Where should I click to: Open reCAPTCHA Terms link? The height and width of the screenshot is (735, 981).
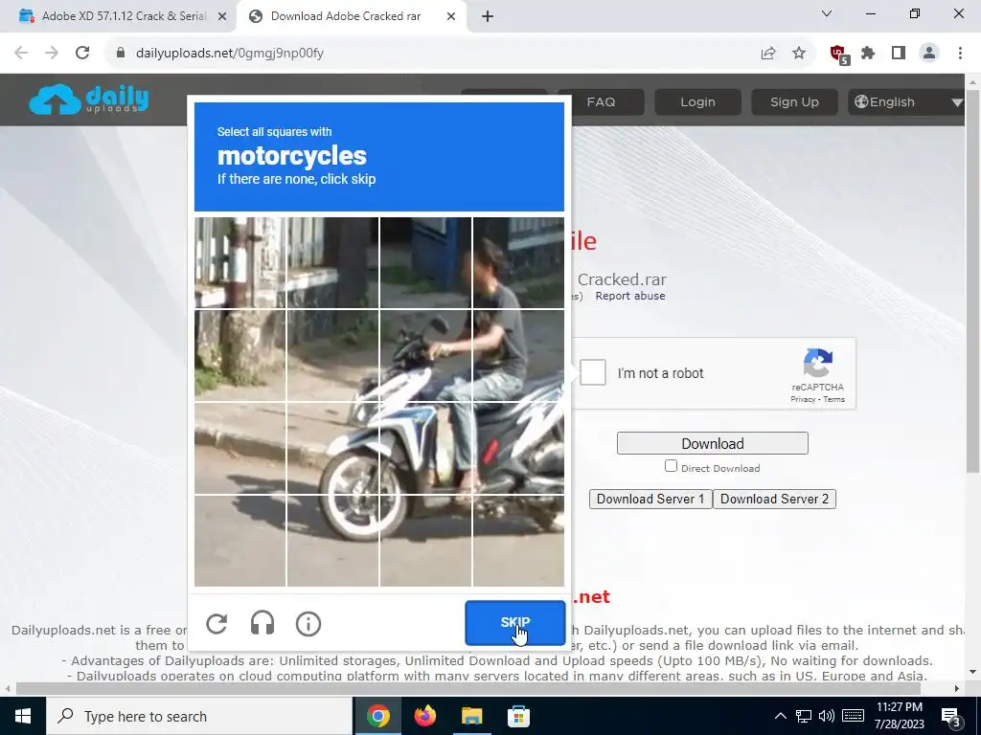click(834, 399)
